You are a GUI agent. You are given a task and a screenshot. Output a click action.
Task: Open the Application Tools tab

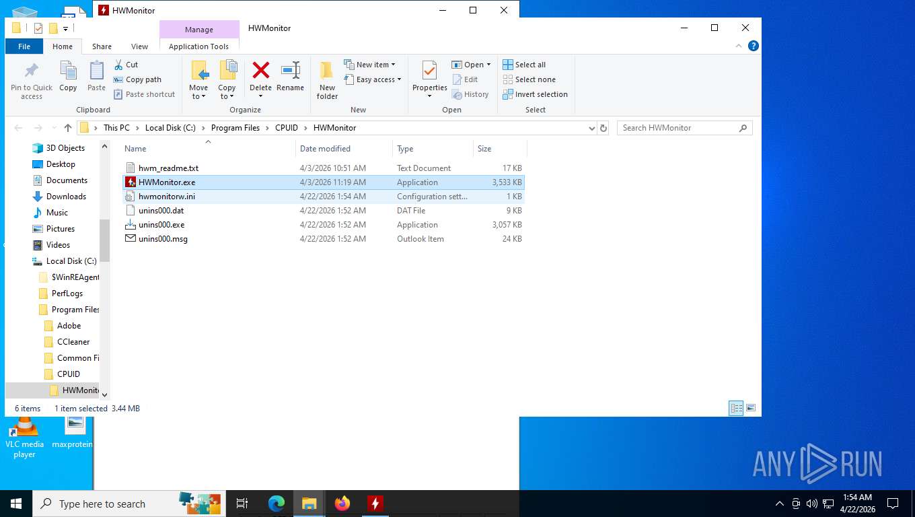pos(199,46)
